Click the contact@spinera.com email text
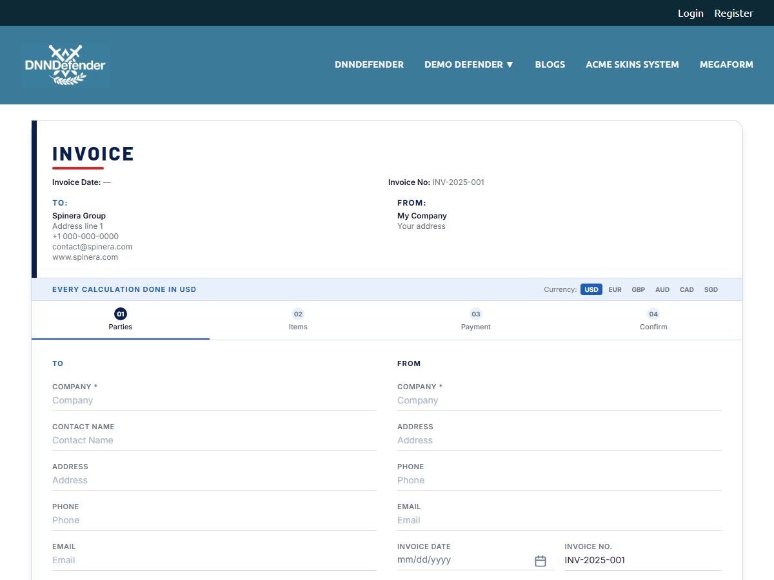The height and width of the screenshot is (580, 774). pos(92,247)
